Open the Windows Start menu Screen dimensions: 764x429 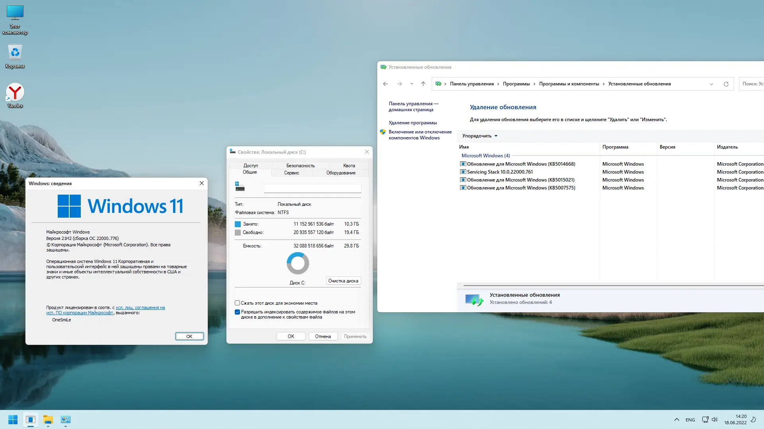[13, 419]
